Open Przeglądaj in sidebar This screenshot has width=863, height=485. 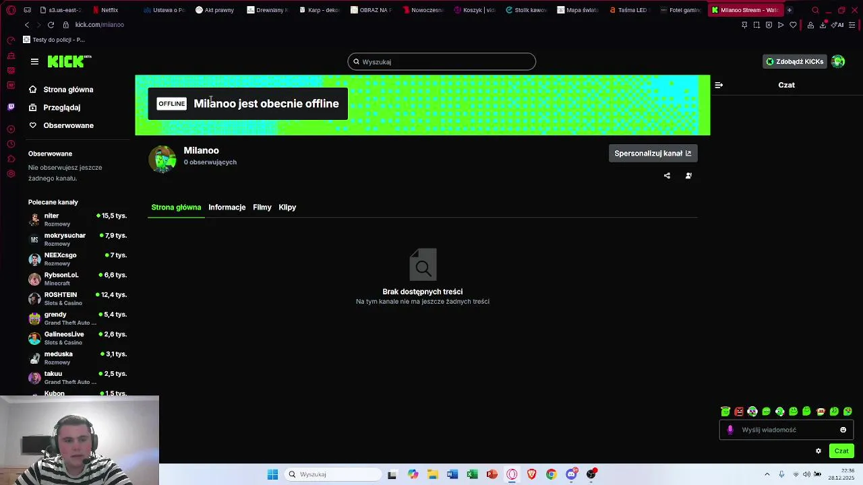[x=55, y=108]
